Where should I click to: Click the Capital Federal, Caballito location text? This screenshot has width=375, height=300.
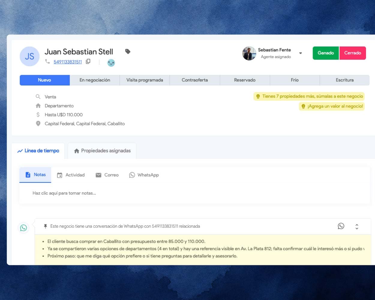click(x=85, y=124)
